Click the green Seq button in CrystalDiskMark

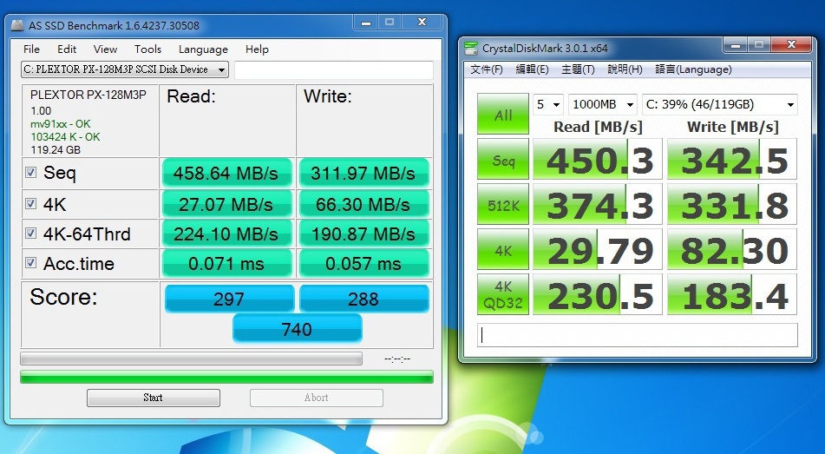[502, 159]
